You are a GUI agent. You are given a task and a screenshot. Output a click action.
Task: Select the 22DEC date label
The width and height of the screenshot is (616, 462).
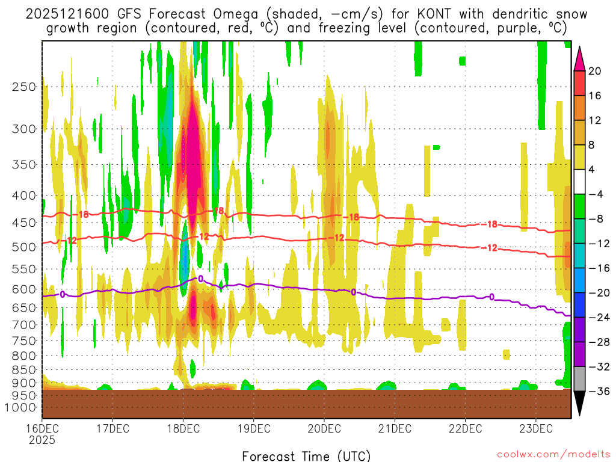tap(465, 428)
